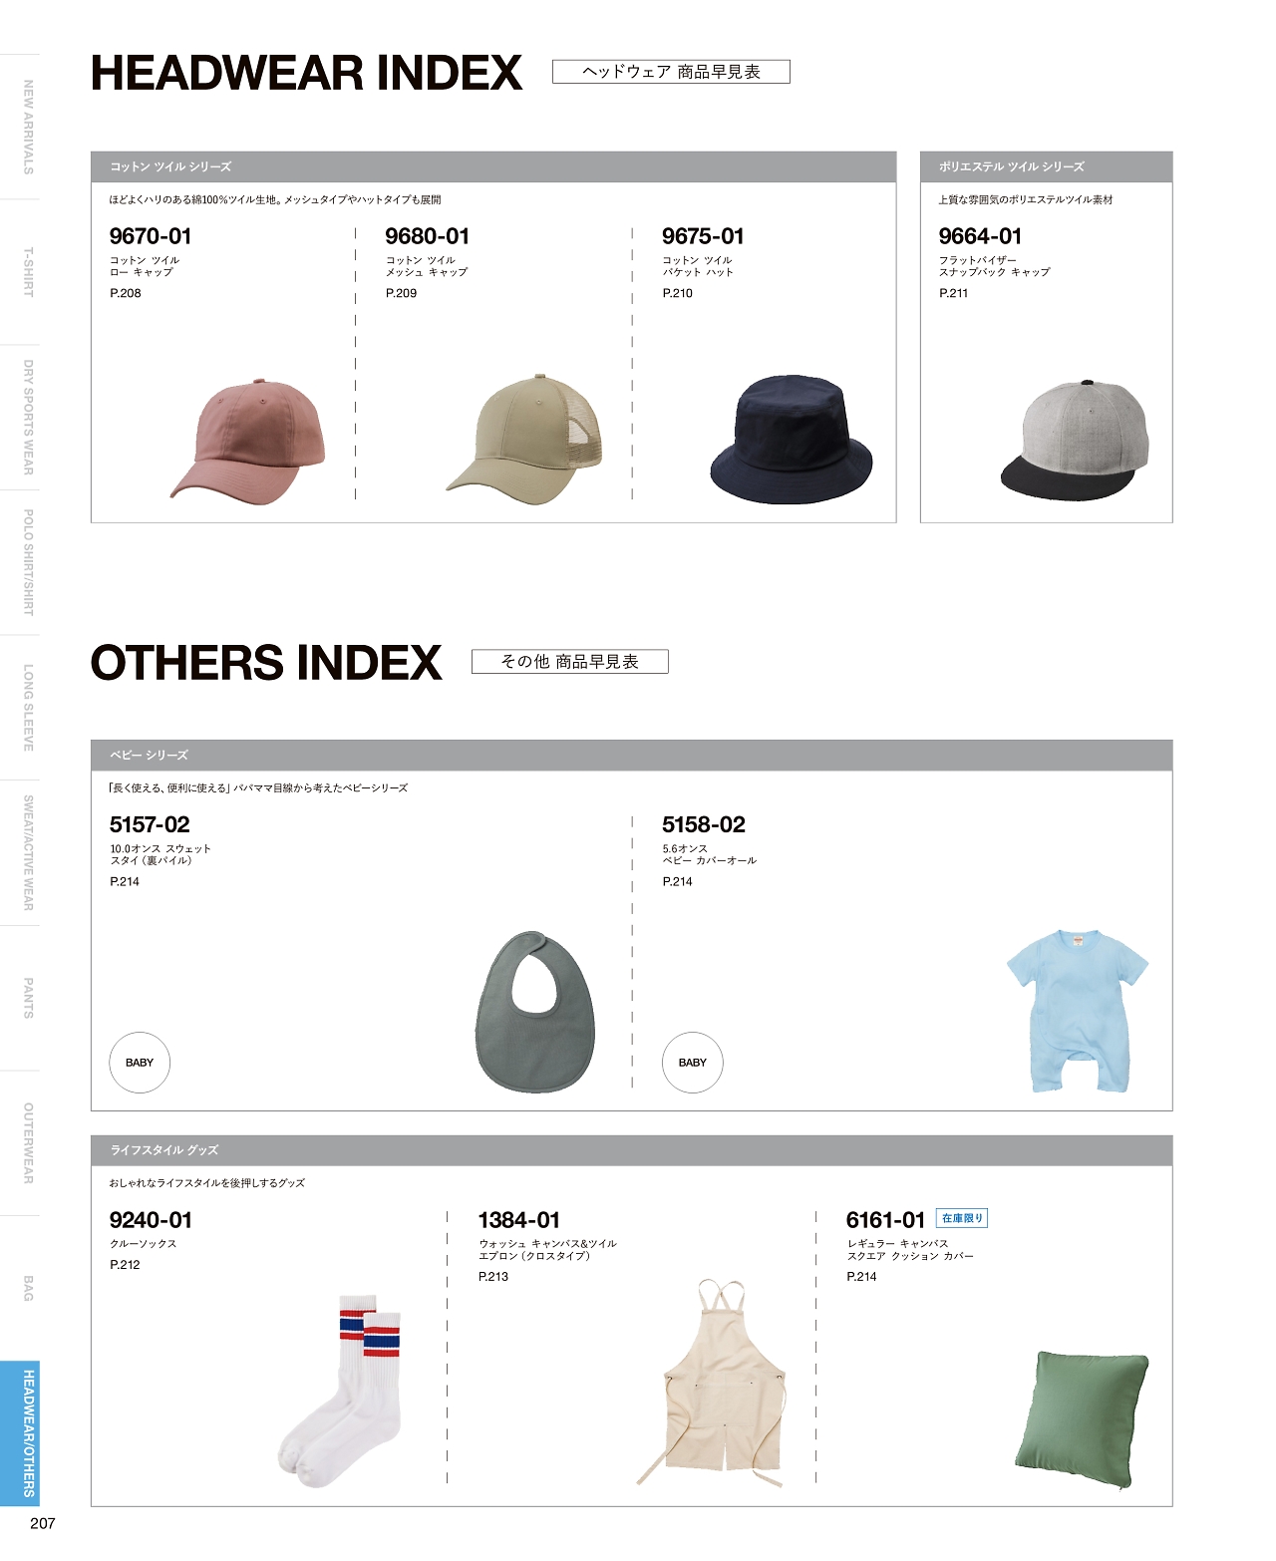Open the DRY SPORTS WEAR side tab
This screenshot has width=1276, height=1561.
(28, 418)
